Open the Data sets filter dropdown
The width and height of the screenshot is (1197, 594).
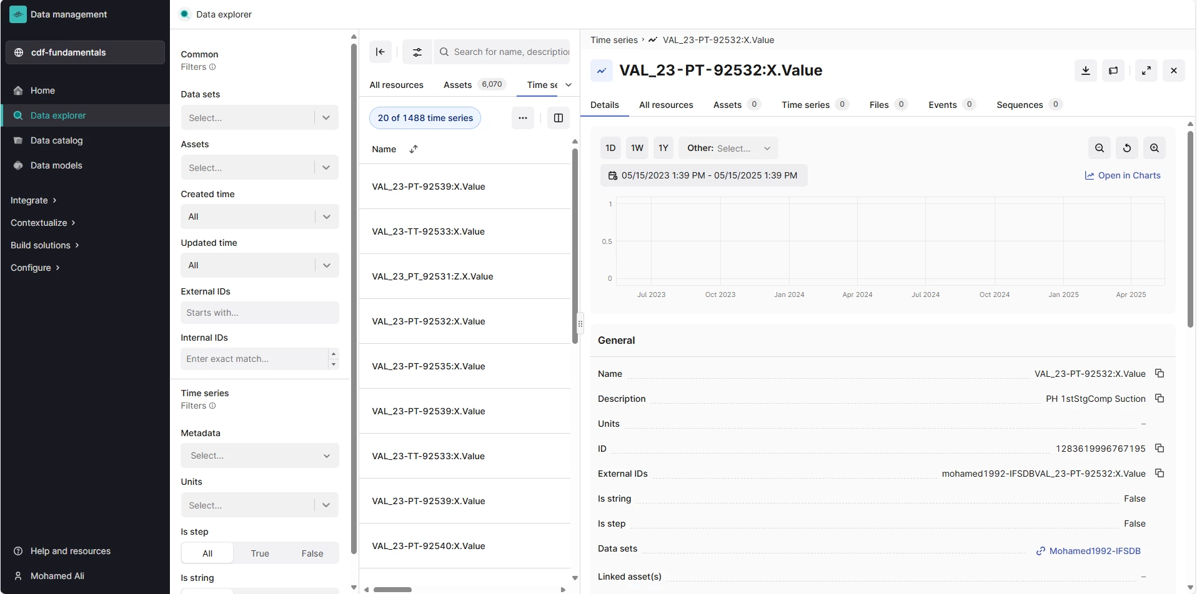pos(260,118)
